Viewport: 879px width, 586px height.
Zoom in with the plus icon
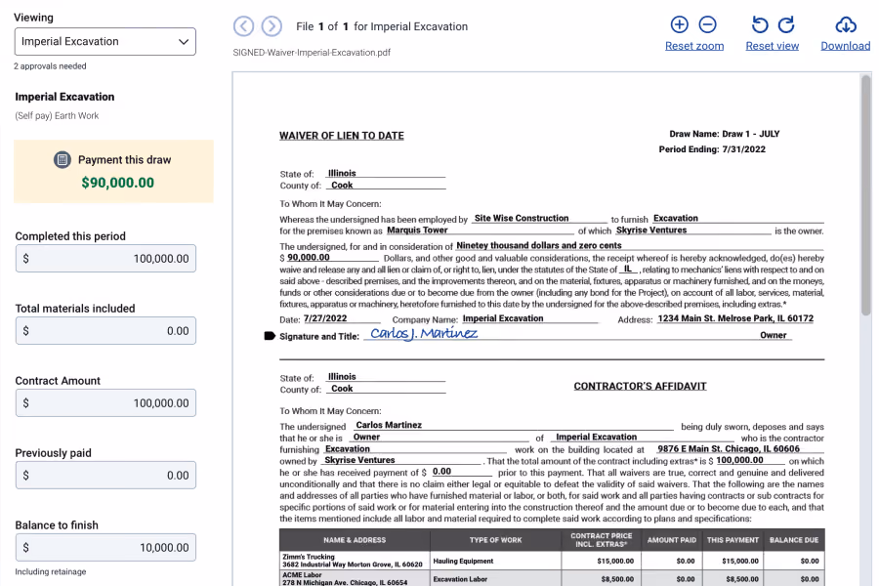pos(680,24)
